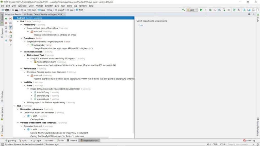This screenshot has width=260, height=146.
Task: Open the Analyze menu
Action: (x=39, y=6)
